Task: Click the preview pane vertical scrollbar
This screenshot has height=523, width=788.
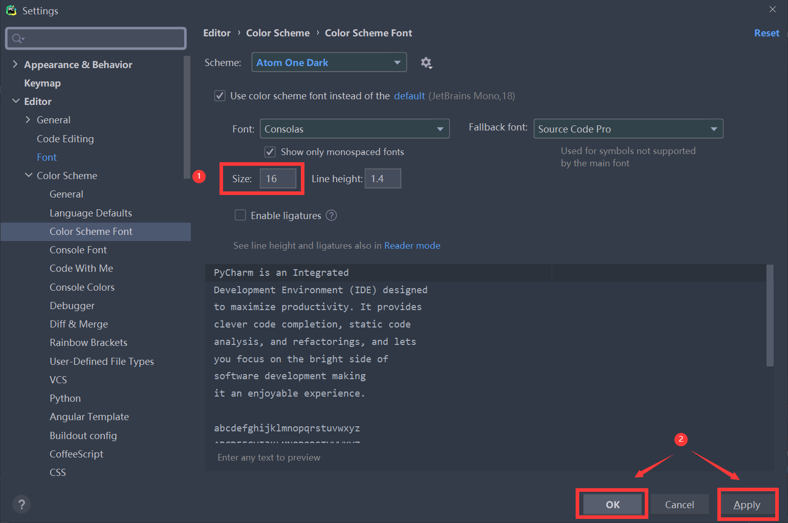Action: tap(770, 315)
